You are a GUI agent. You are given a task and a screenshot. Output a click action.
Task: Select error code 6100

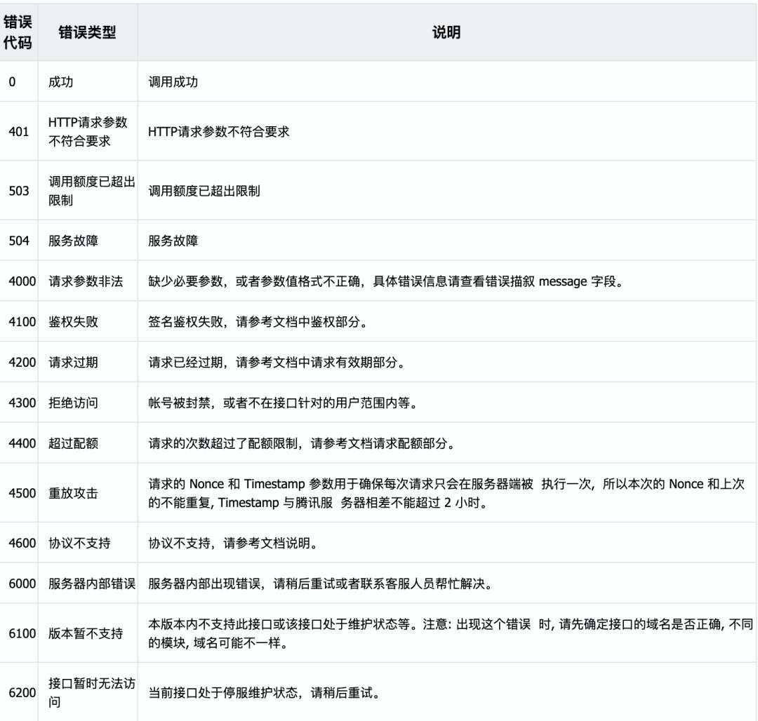22,633
